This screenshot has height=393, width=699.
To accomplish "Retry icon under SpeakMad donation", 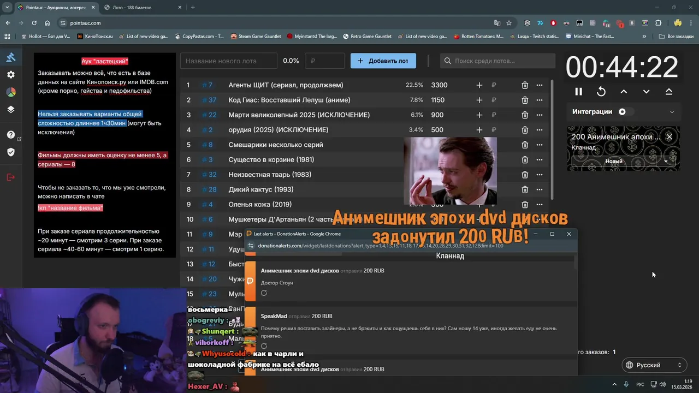I will pos(264,346).
